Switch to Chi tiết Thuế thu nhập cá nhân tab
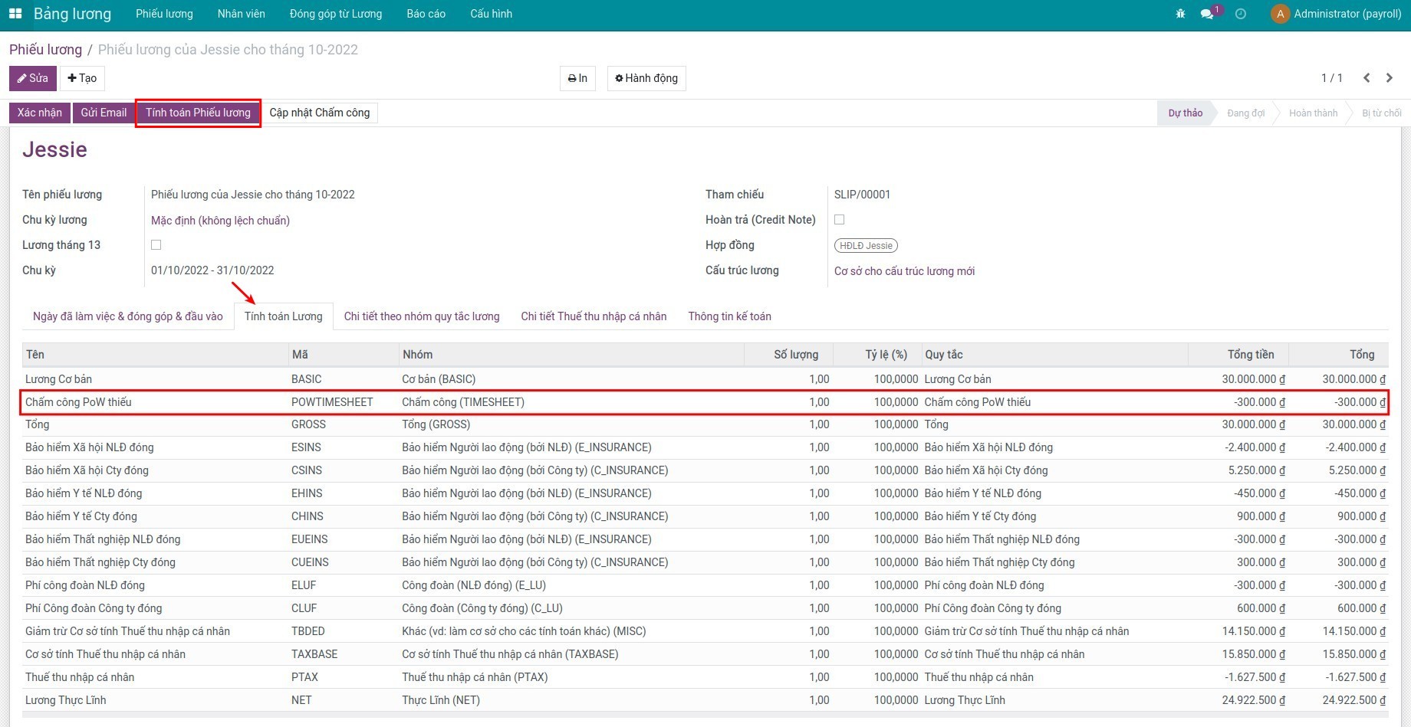Screen dimensions: 1411x727 coord(594,316)
